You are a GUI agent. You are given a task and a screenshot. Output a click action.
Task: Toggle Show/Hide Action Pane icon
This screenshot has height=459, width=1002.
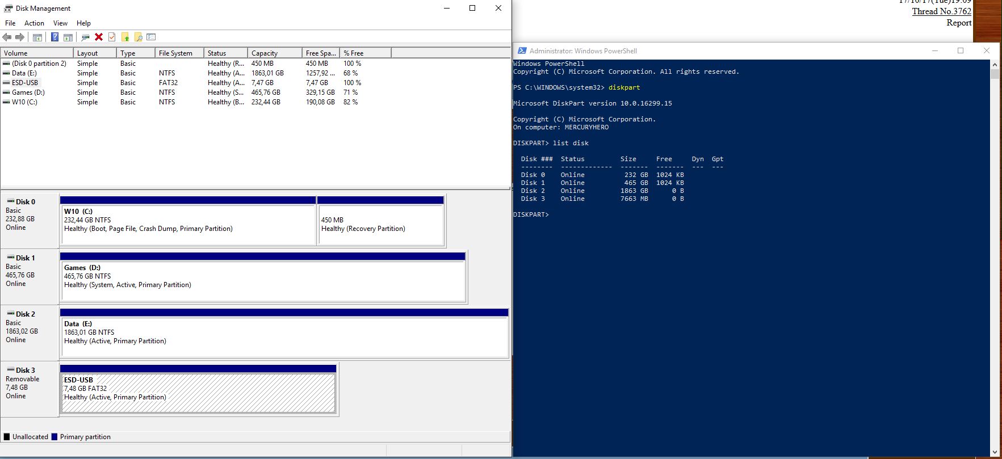(x=68, y=37)
